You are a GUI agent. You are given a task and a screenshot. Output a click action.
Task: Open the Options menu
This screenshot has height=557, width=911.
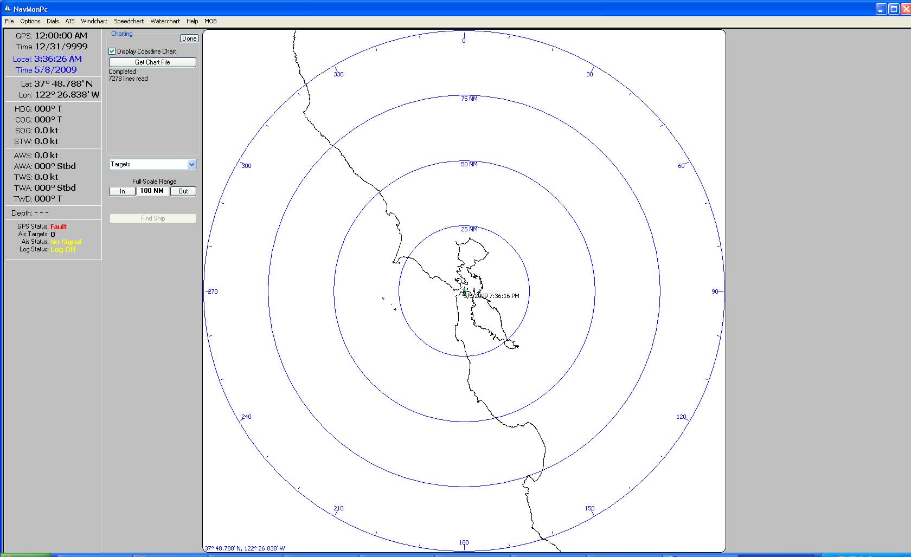coord(30,21)
